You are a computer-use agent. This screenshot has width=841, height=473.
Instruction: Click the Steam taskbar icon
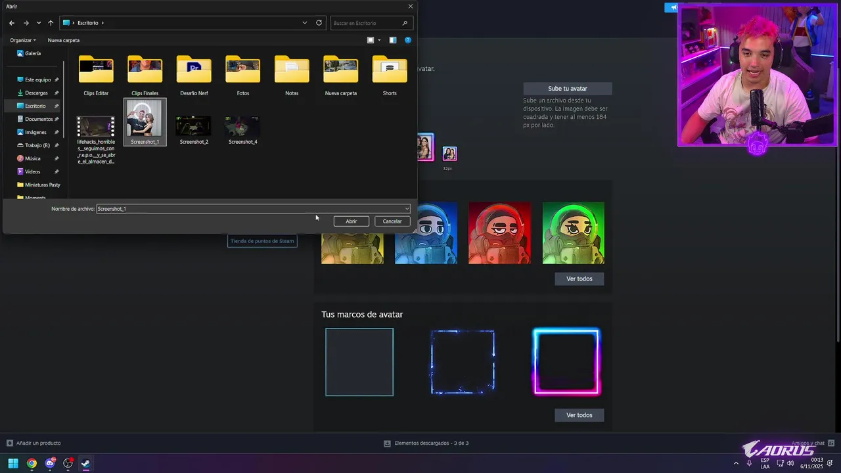85,463
